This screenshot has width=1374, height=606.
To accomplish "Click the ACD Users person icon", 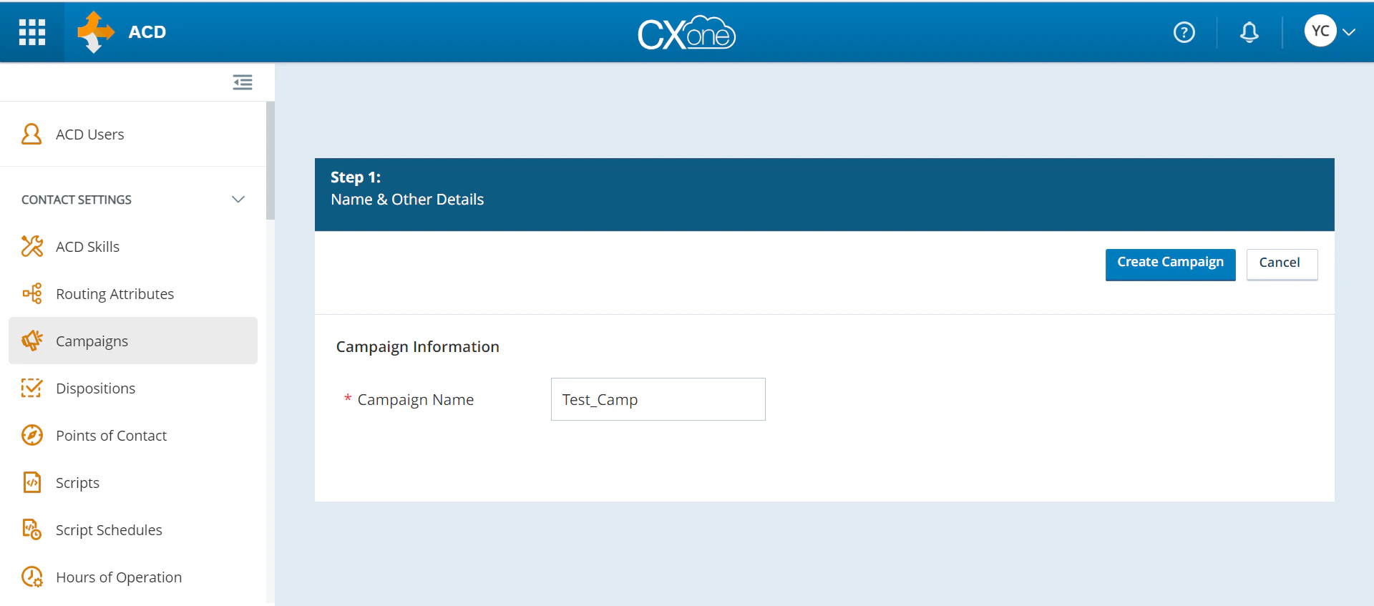I will [31, 134].
